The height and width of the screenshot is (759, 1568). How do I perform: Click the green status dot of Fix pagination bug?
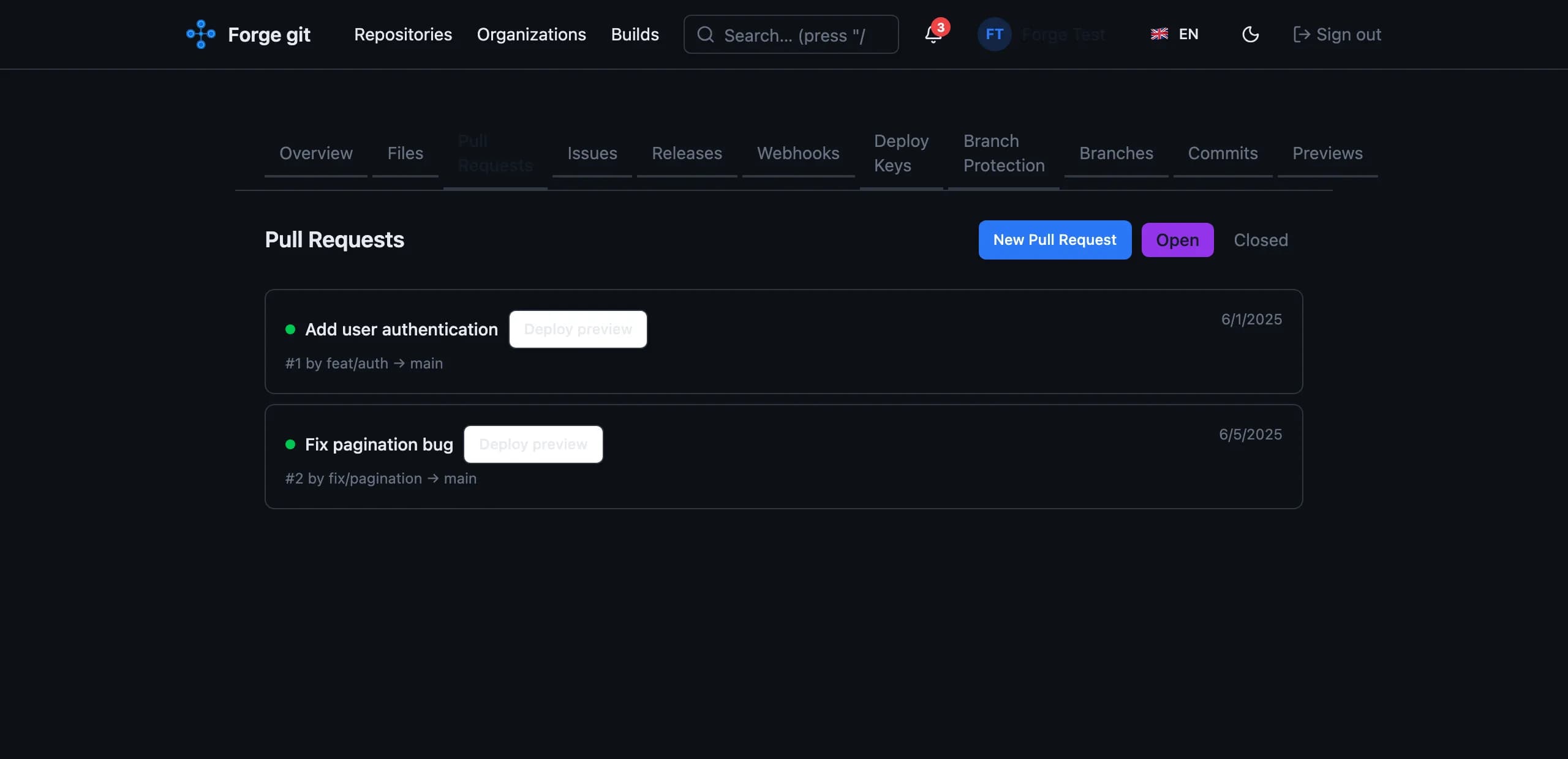[x=290, y=444]
